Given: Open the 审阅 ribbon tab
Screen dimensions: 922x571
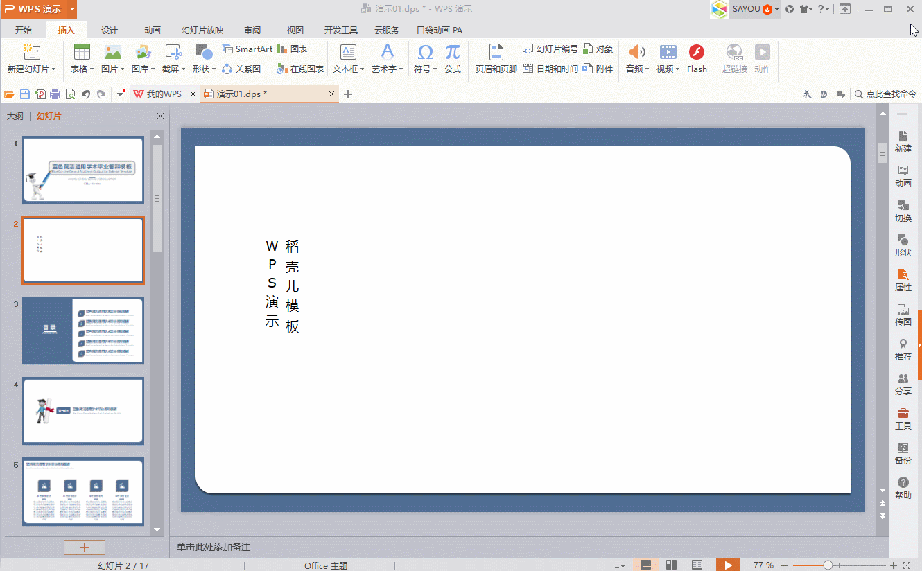Looking at the screenshot, I should pos(252,30).
